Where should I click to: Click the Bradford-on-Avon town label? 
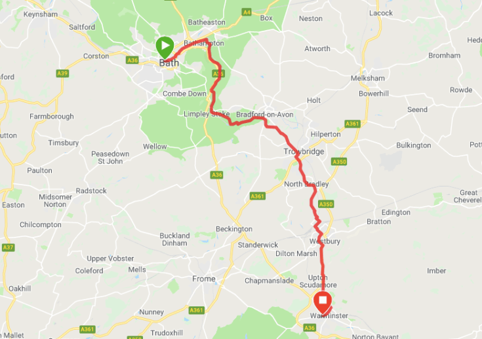point(265,115)
